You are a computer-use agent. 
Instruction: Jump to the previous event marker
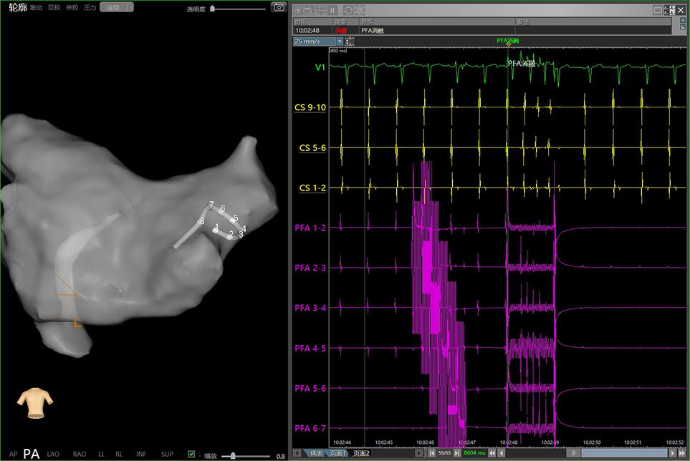tap(431, 453)
